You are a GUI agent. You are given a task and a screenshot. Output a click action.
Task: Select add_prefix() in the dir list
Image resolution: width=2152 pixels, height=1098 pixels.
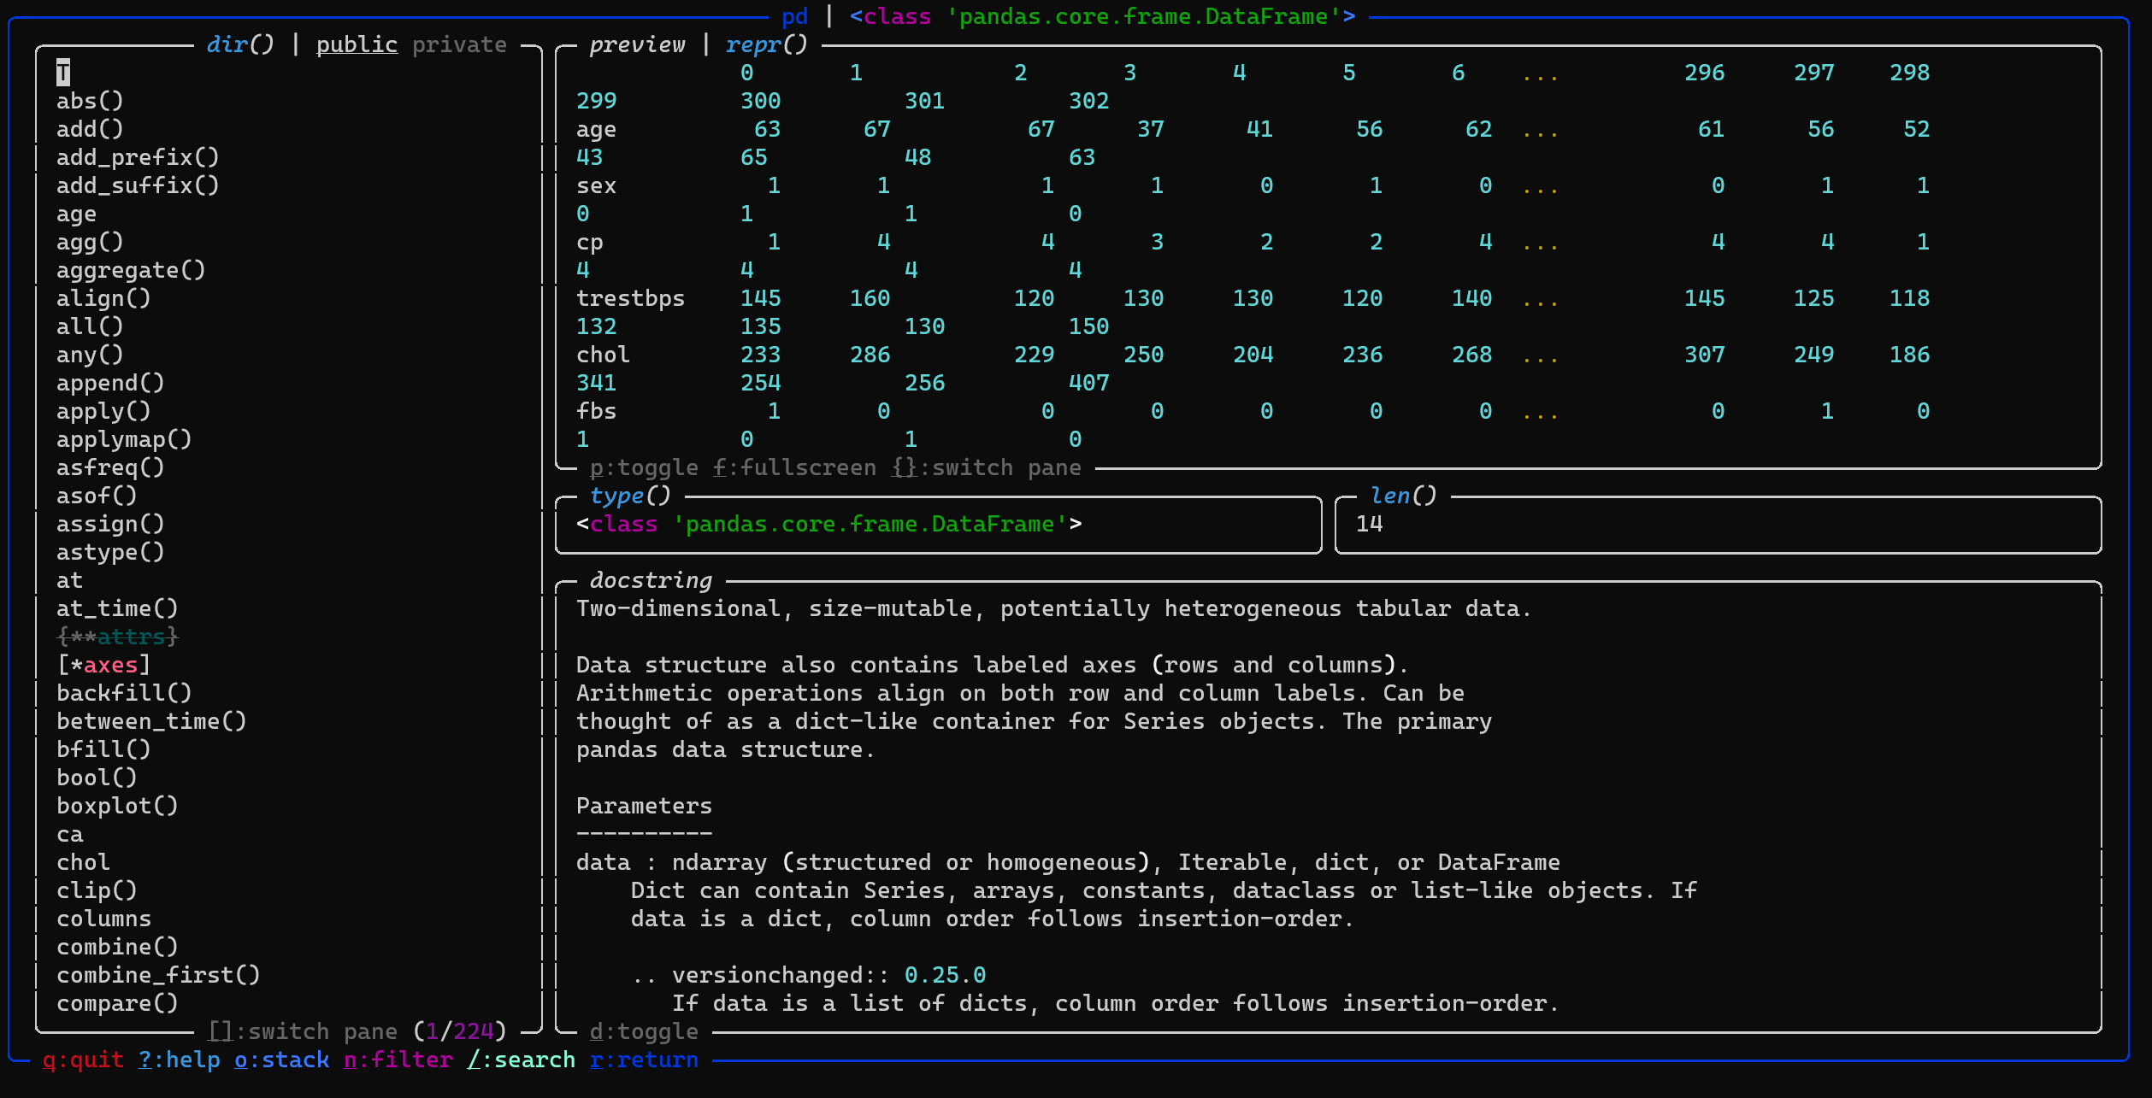click(x=138, y=157)
